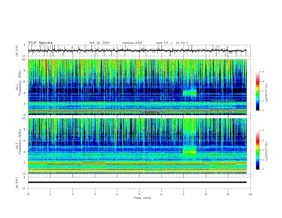This screenshot has width=282, height=218.
Task: Click the ch.1 spectrogram color scale bar
Action: [x=258, y=91]
